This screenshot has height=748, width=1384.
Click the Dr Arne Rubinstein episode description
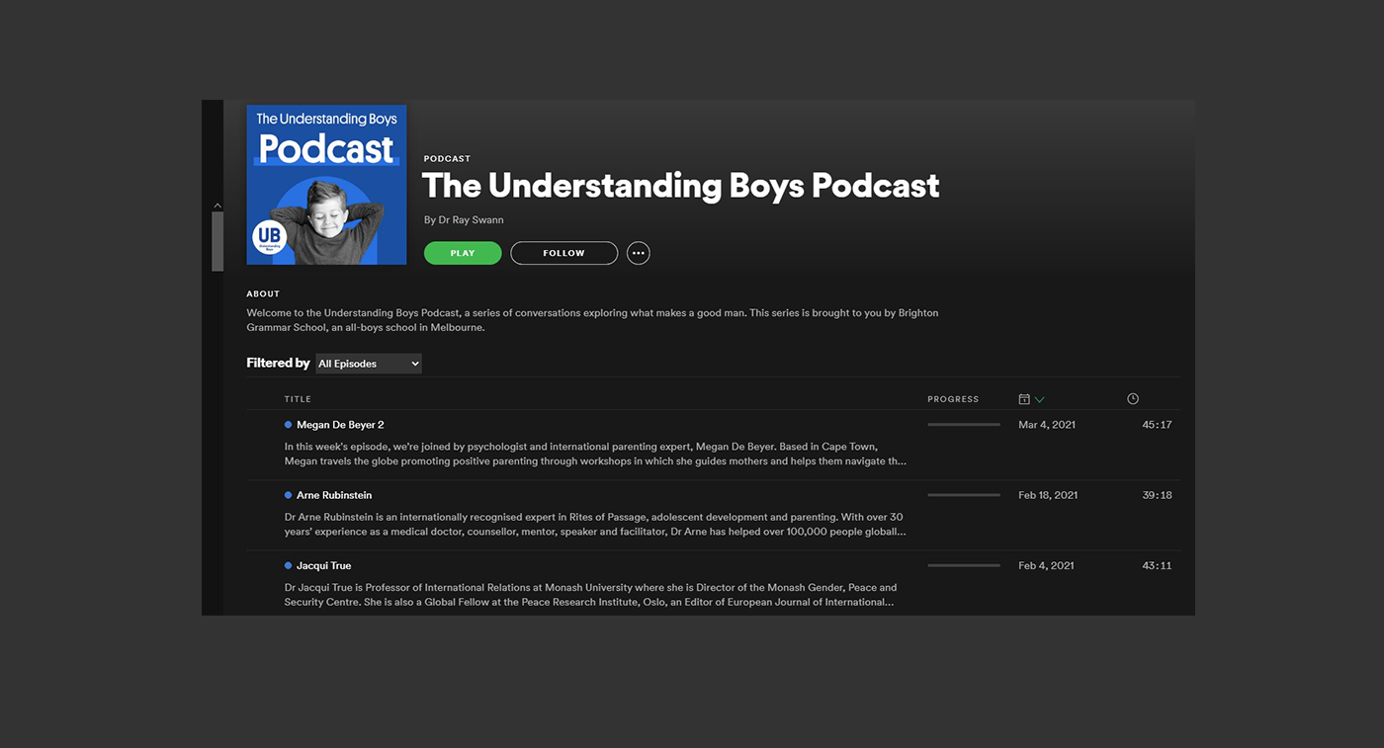click(x=595, y=524)
